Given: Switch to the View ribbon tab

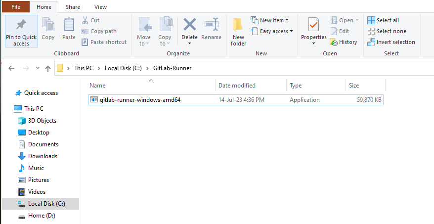Looking at the screenshot, I should click(100, 7).
